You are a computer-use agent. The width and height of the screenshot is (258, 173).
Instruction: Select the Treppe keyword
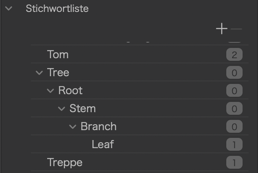coord(65,163)
